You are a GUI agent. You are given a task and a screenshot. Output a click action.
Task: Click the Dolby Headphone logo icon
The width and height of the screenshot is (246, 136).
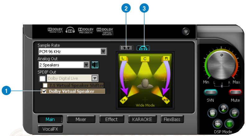tap(70, 30)
